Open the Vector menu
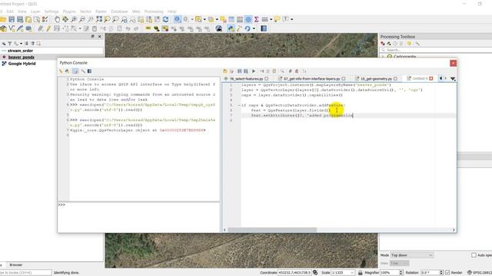The image size is (492, 276). [x=85, y=11]
